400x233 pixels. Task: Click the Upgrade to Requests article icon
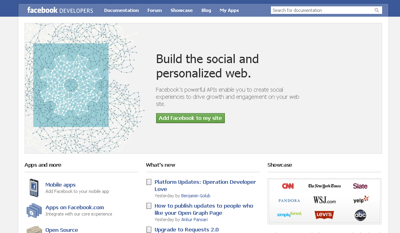[149, 229]
